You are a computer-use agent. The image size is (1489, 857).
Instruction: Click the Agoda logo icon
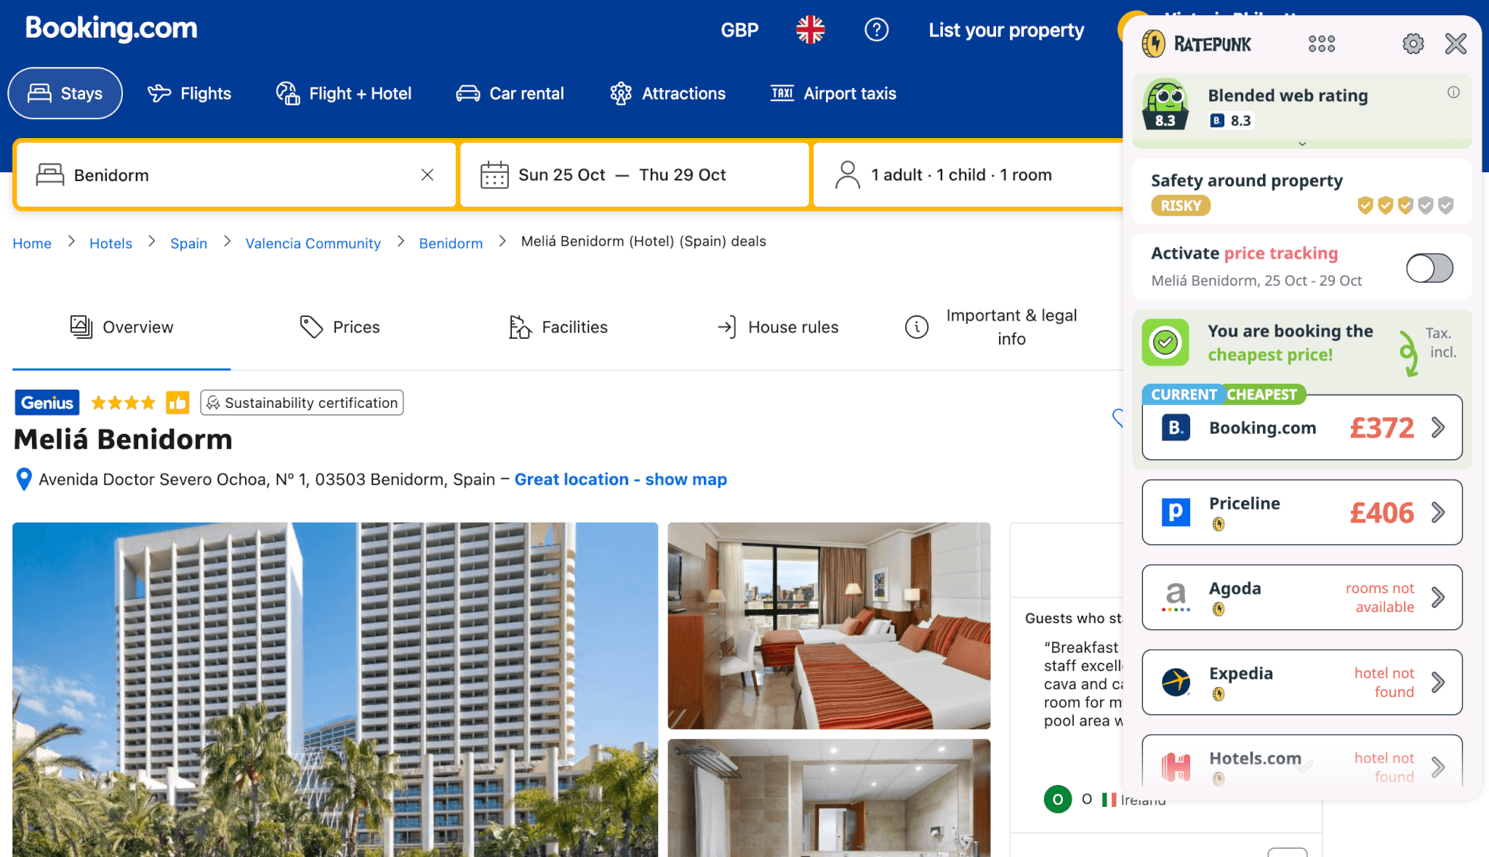(1176, 598)
